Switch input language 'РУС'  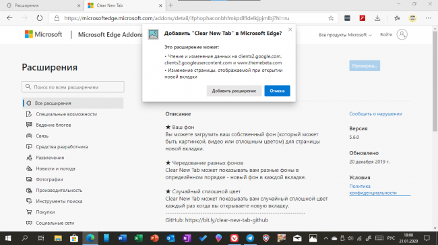click(x=391, y=238)
